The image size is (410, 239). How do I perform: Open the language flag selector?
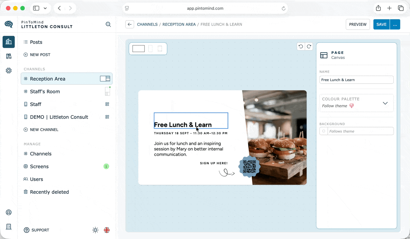click(x=107, y=230)
